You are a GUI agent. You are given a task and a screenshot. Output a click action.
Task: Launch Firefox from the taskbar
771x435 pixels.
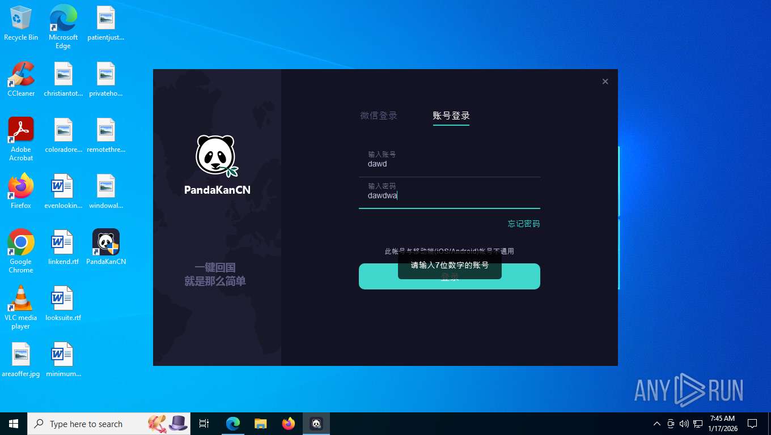[289, 424]
